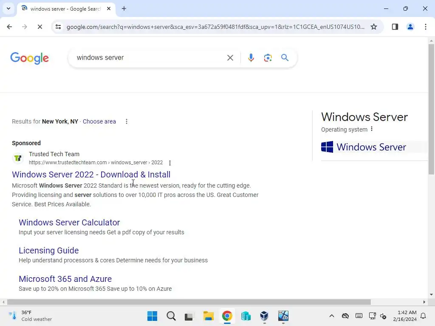Expand the tab search dropdown arrow
435x326 pixels.
(x=8, y=8)
